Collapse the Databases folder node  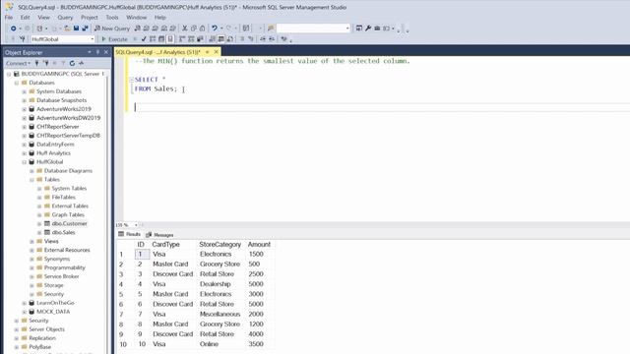[17, 83]
